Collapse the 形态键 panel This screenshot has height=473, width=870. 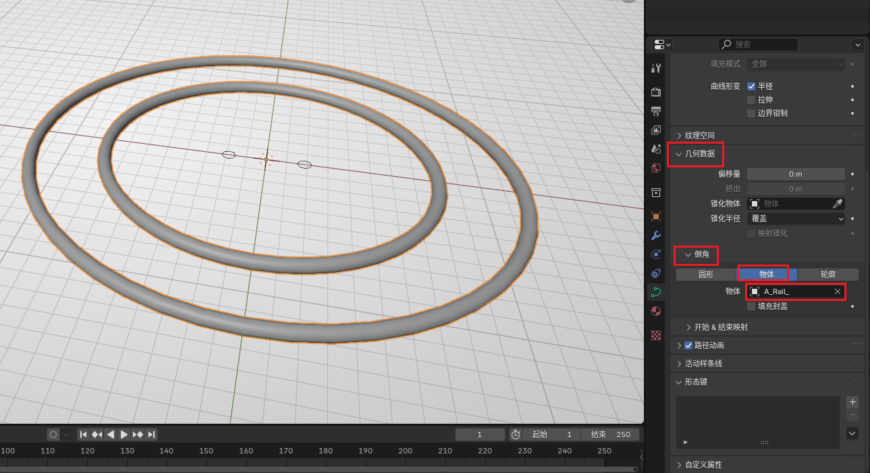coord(767,382)
